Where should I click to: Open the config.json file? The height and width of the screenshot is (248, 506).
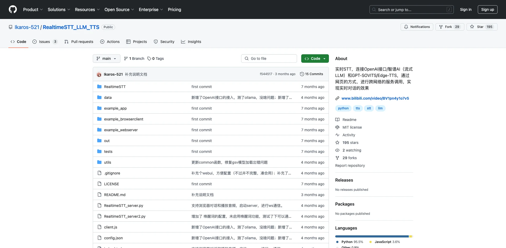click(113, 238)
